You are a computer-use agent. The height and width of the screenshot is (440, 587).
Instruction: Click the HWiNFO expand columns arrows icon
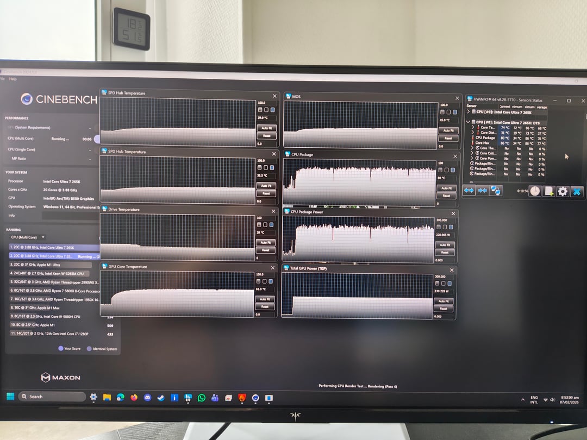[469, 191]
